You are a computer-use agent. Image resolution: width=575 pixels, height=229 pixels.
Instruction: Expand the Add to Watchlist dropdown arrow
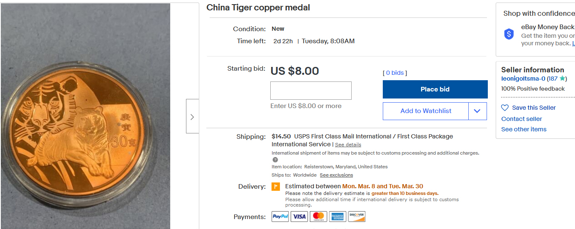477,111
